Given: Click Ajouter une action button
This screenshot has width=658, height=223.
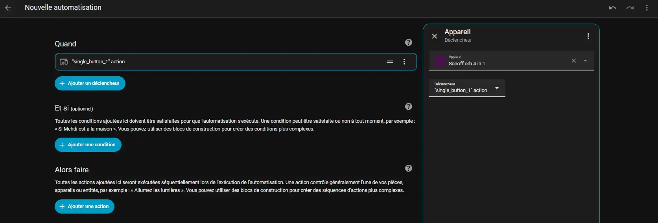Looking at the screenshot, I should 84,206.
